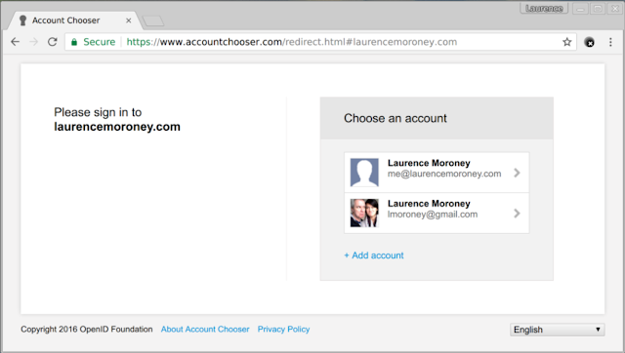Click the Add account link
Viewport: 625px width, 353px height.
point(374,255)
